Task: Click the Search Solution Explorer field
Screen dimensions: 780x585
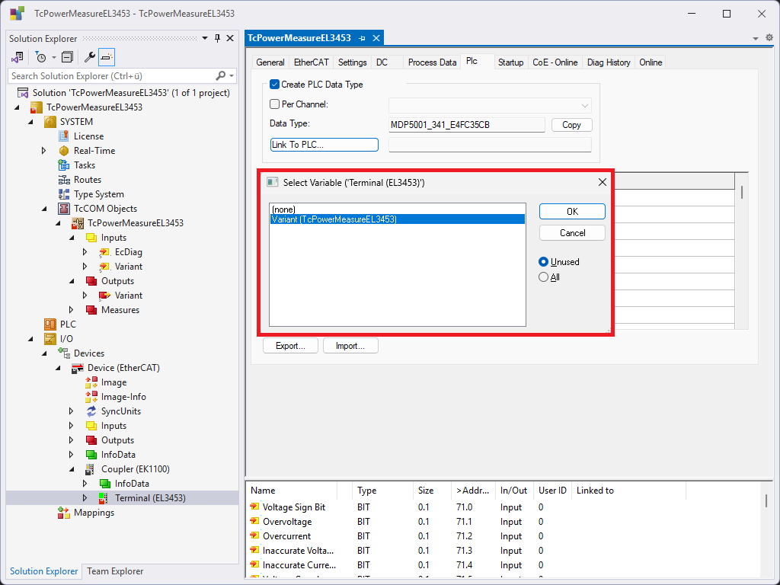Action: [110, 76]
